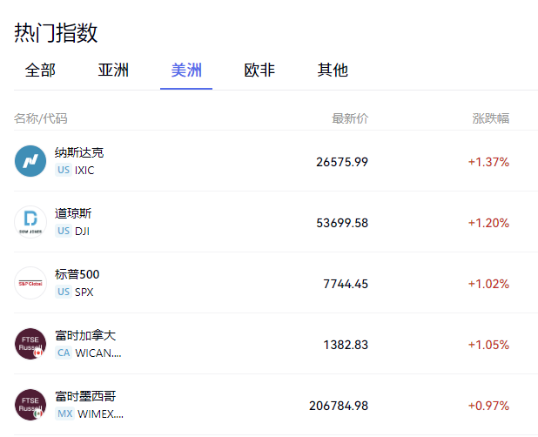
Task: Click the US badge next to IXIC
Action: tap(64, 170)
